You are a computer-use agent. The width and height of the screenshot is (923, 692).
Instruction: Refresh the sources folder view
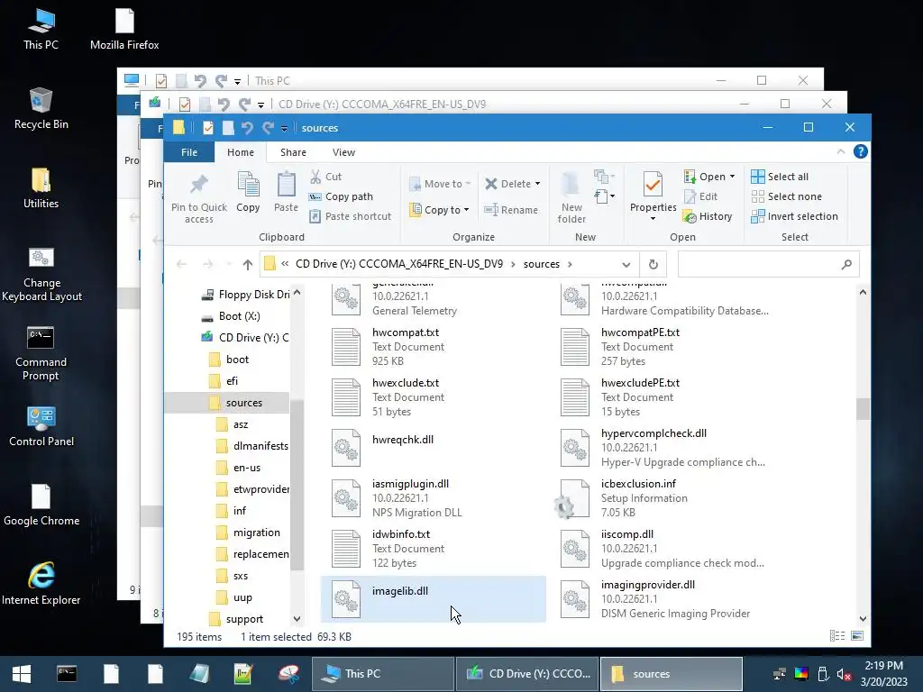coord(653,264)
